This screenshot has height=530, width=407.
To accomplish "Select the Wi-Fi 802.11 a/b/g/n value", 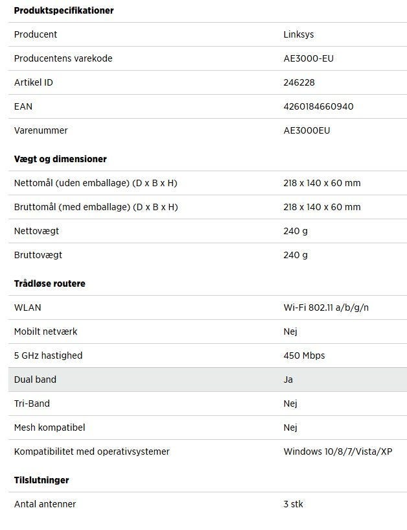I will coord(326,307).
